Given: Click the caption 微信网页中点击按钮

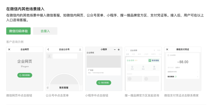Looking at the screenshot, I should [x=19, y=95].
